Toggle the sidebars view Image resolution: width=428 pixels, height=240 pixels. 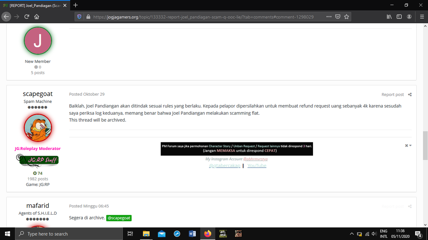click(399, 17)
